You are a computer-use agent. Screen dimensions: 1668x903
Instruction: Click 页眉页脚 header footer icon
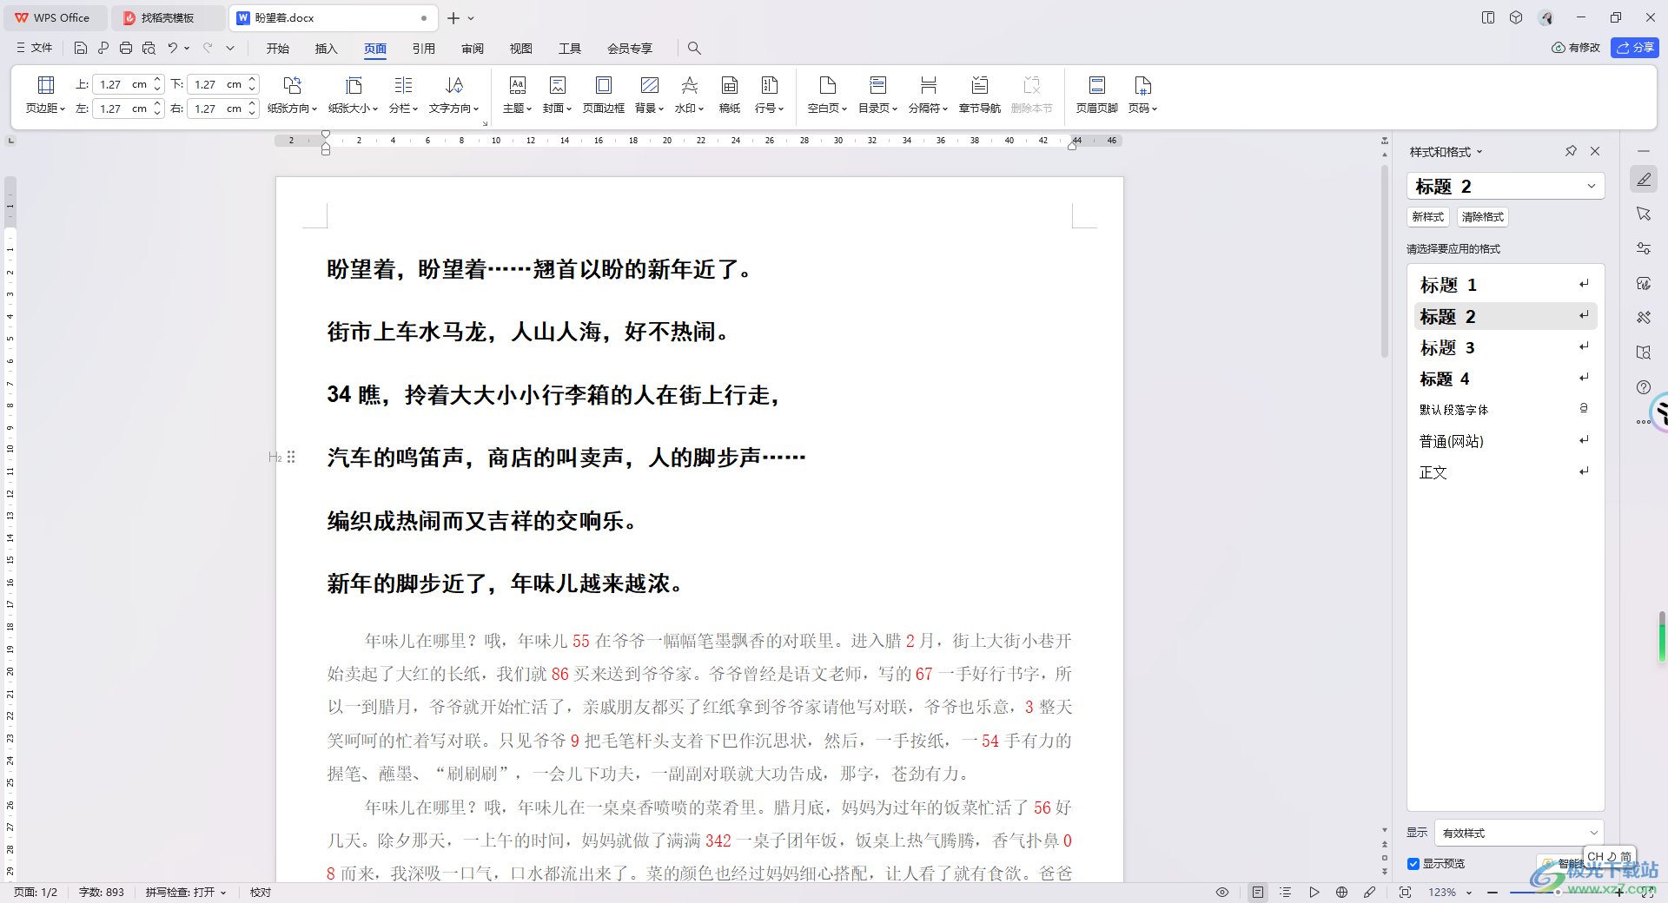click(x=1096, y=95)
